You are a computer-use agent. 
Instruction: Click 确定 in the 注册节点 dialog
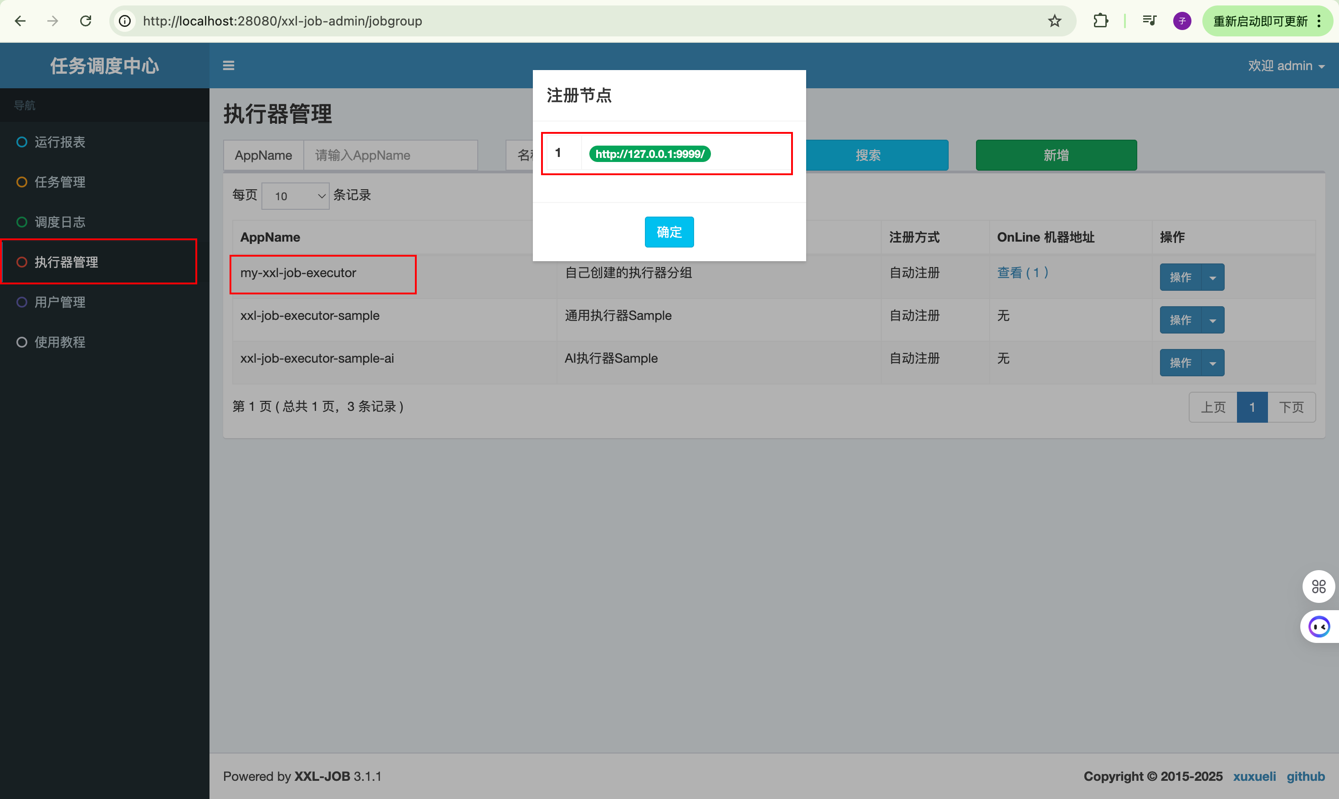tap(669, 232)
